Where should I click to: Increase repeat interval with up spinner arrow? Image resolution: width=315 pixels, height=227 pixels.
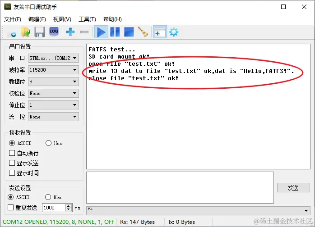69,206
